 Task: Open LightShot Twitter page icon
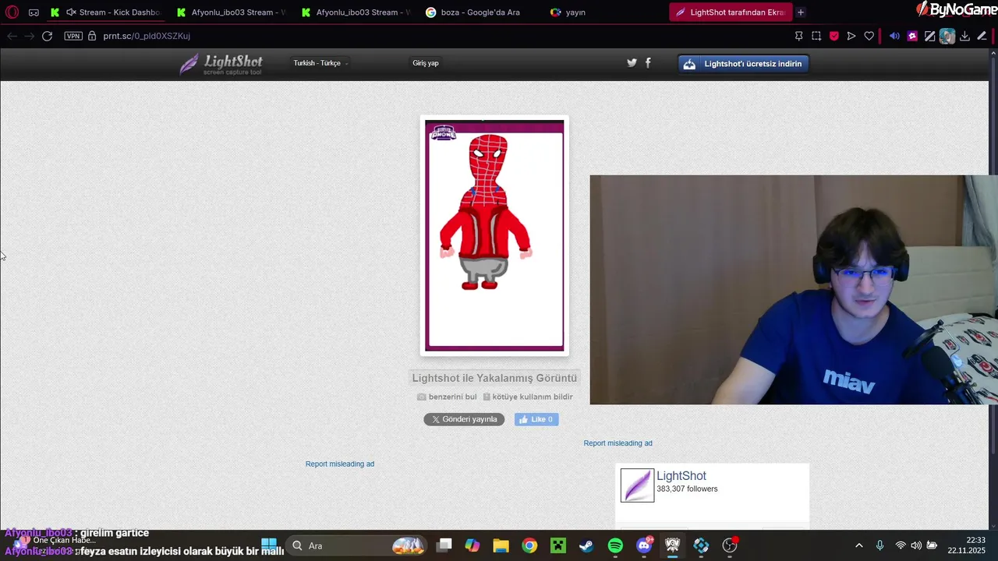click(632, 63)
